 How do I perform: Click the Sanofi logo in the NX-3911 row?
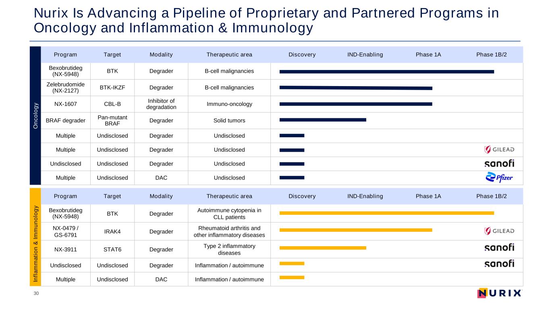[499, 247]
